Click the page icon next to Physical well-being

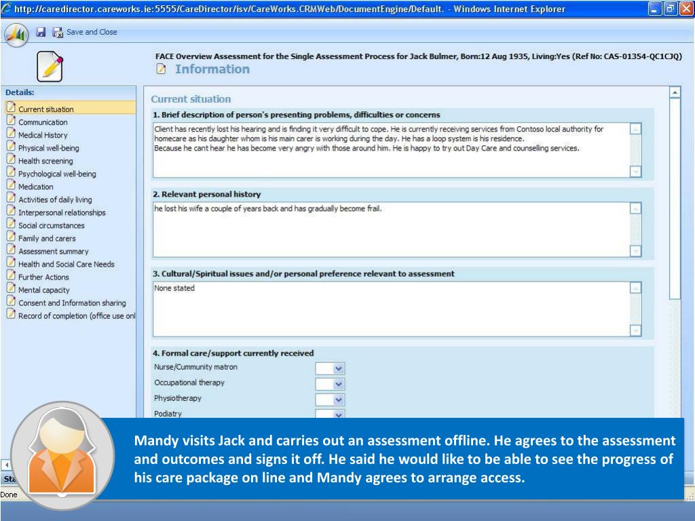click(x=11, y=146)
